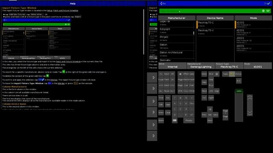Tap the Page + key
The height and width of the screenshot is (153, 273).
pos(225,111)
